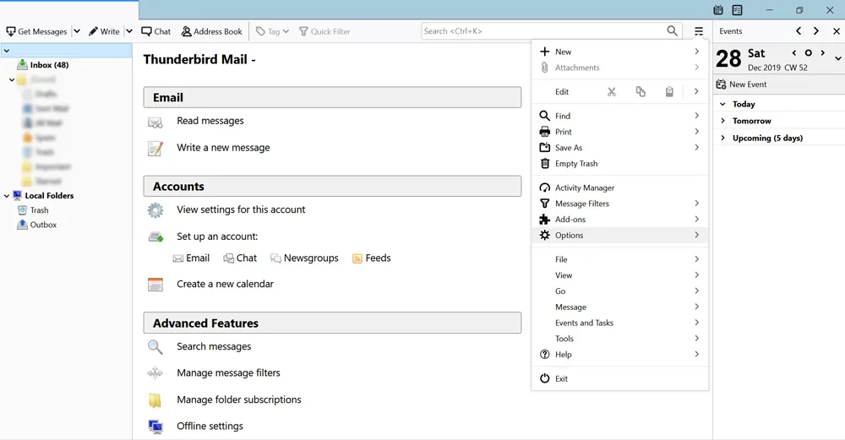
Task: Open the calendar tab icon in the title bar
Action: click(717, 9)
